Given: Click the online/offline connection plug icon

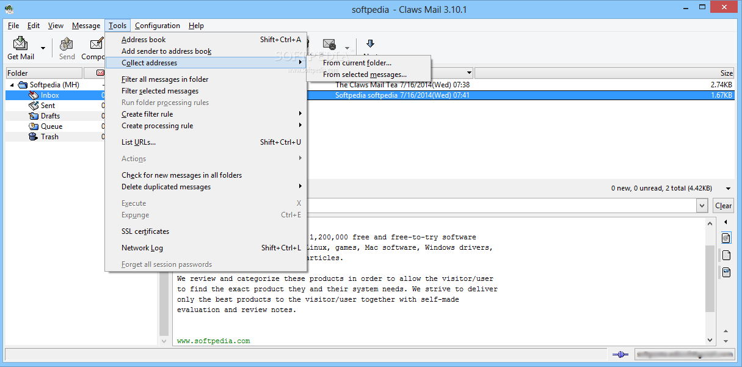Looking at the screenshot, I should pyautogui.click(x=619, y=354).
